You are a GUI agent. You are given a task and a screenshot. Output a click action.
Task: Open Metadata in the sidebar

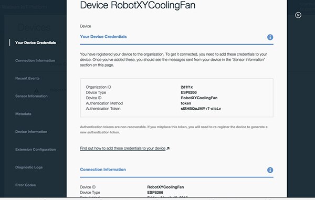pyautogui.click(x=23, y=114)
